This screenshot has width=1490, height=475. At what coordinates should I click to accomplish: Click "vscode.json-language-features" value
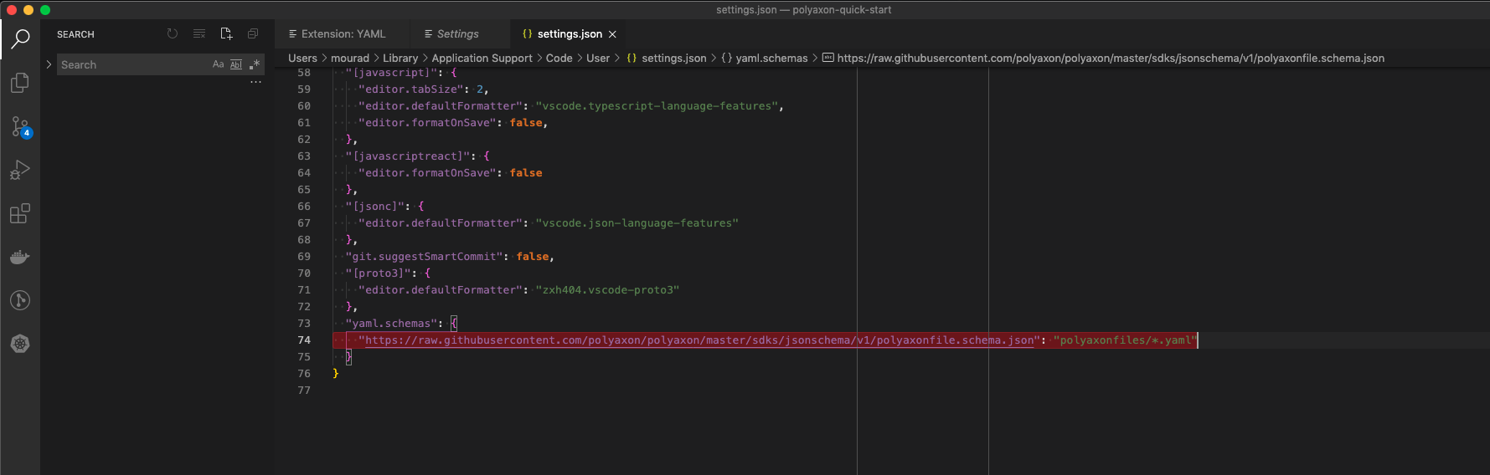point(637,223)
